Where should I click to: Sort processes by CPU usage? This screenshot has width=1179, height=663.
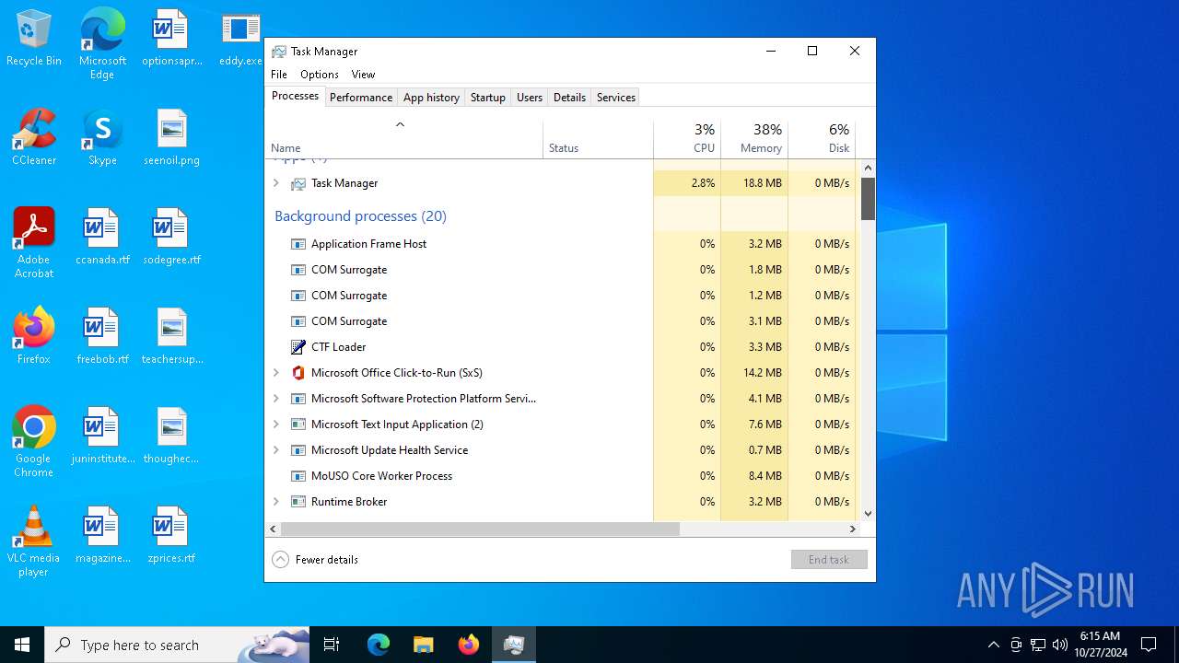(x=687, y=139)
